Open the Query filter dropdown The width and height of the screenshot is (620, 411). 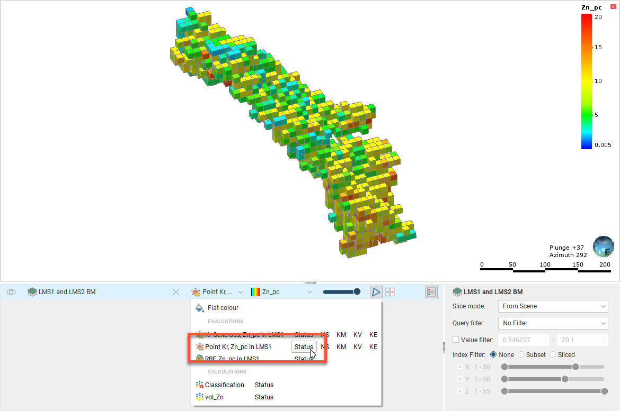(x=553, y=323)
